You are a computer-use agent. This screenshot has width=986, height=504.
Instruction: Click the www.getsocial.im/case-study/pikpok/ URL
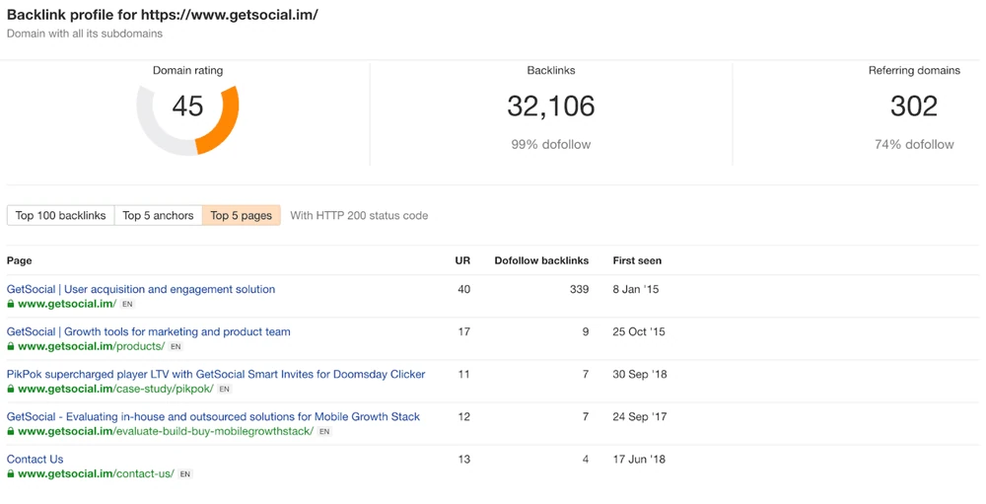115,389
